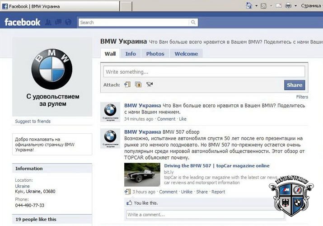Click Share link on the BMW 507 post

(202, 192)
